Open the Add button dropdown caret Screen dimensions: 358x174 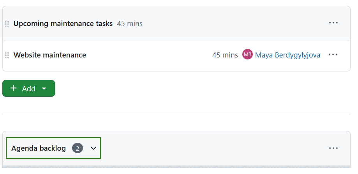point(44,89)
